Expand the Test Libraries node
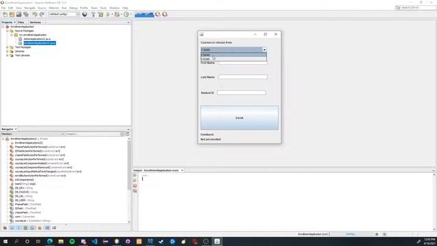 pos(8,55)
